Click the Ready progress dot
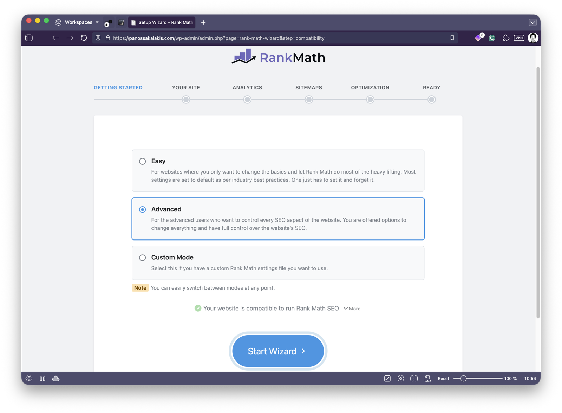Screen dimensions: 562x413 point(431,100)
